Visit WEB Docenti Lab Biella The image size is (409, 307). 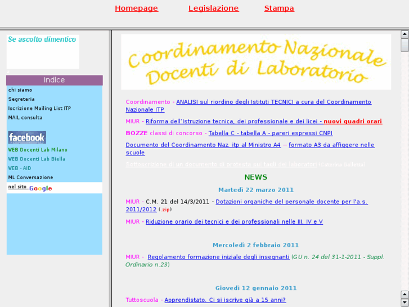[x=37, y=159]
